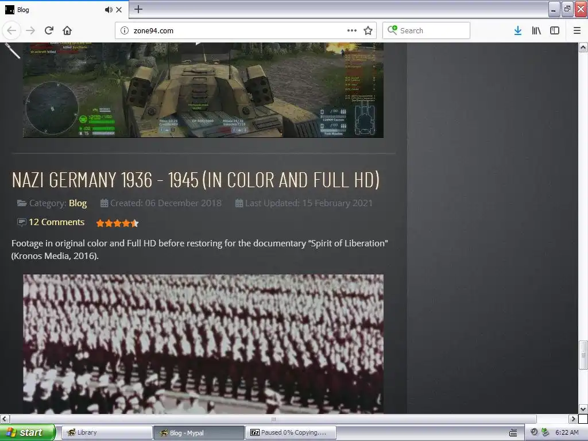Click the category folder icon
588x441 pixels.
pos(22,203)
